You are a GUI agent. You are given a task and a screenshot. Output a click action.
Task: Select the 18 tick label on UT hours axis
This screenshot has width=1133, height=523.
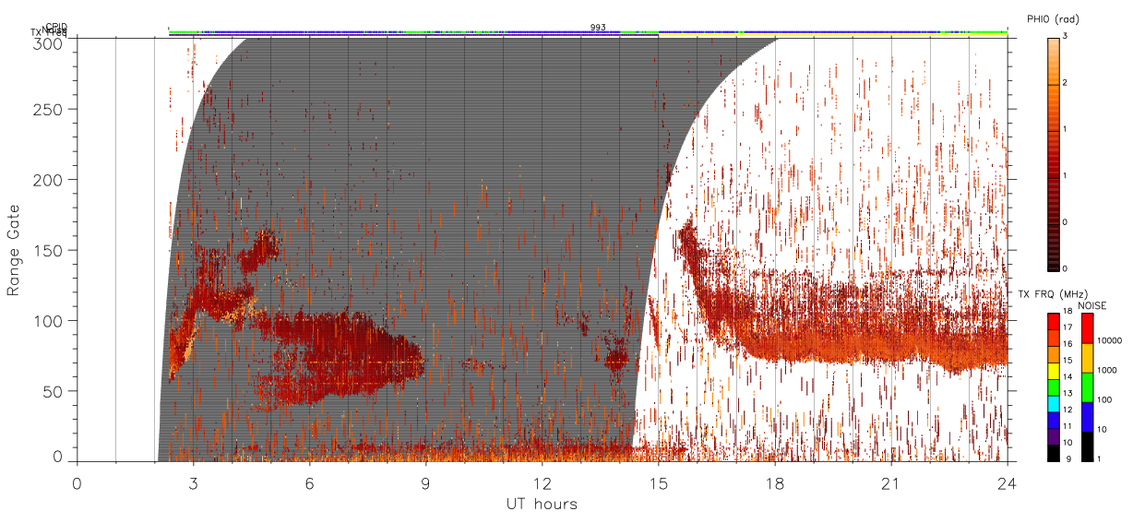coord(775,483)
